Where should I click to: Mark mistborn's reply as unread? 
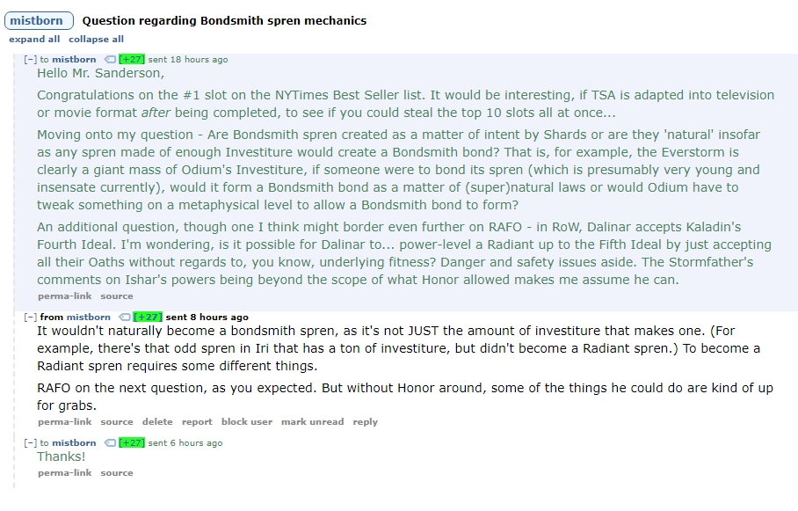313,422
